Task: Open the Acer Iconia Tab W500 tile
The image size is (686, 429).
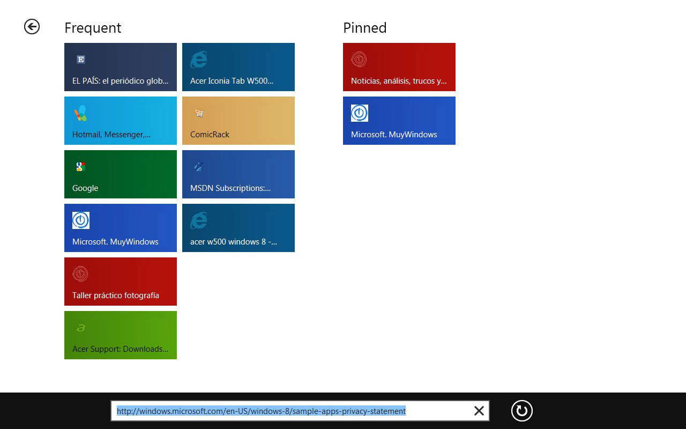Action: coord(238,67)
